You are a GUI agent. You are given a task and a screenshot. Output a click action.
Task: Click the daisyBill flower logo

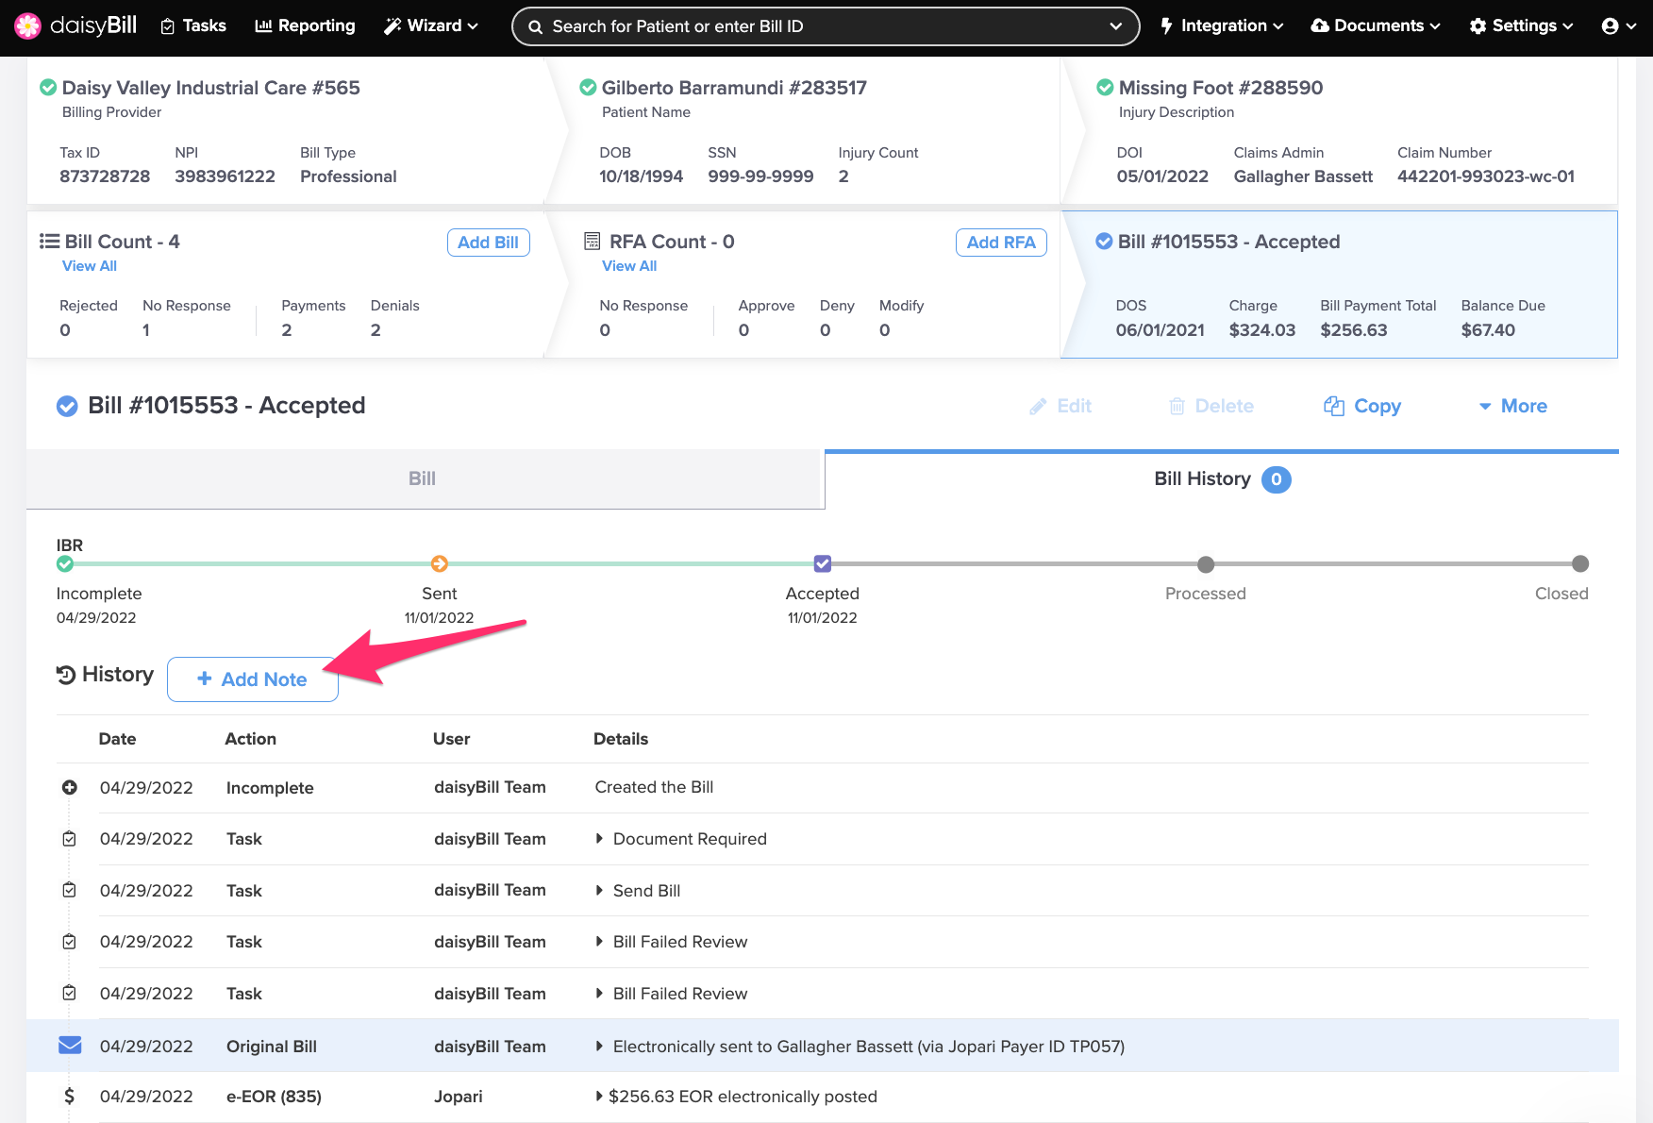click(x=28, y=25)
